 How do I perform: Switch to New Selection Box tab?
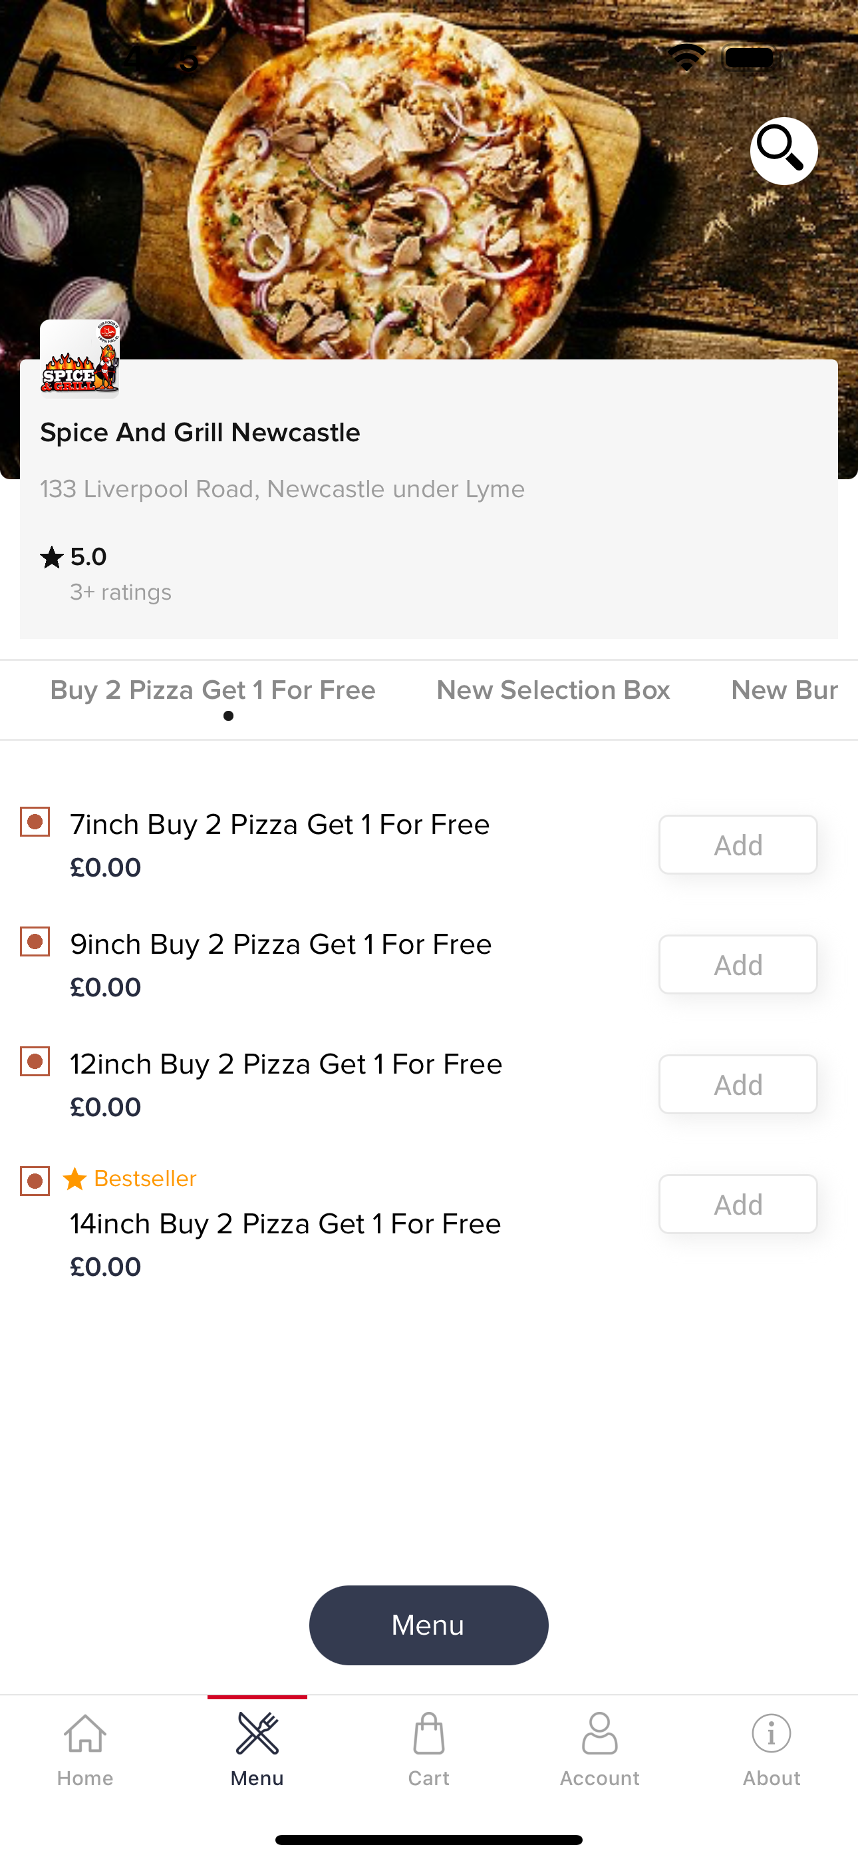[x=553, y=691]
